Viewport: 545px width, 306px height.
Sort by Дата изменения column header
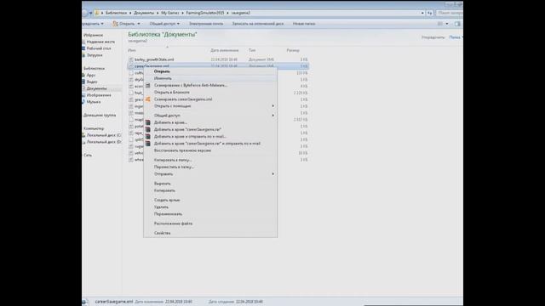coord(225,50)
